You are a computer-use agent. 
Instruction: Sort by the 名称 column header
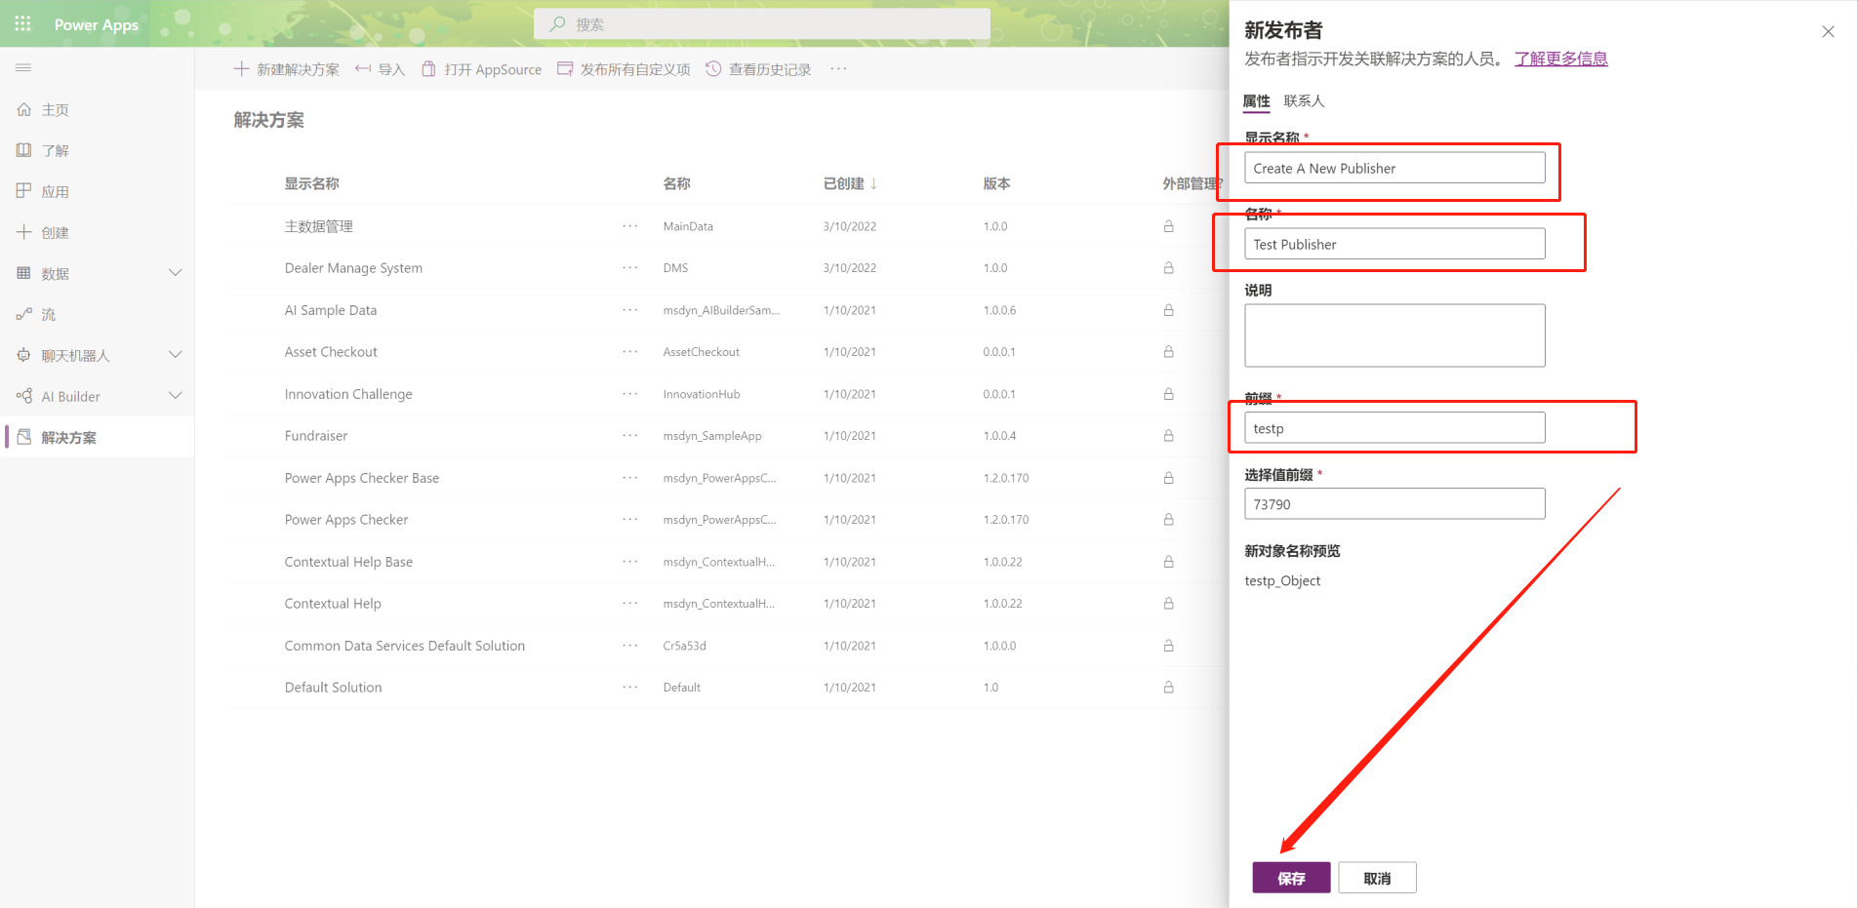coord(676,183)
